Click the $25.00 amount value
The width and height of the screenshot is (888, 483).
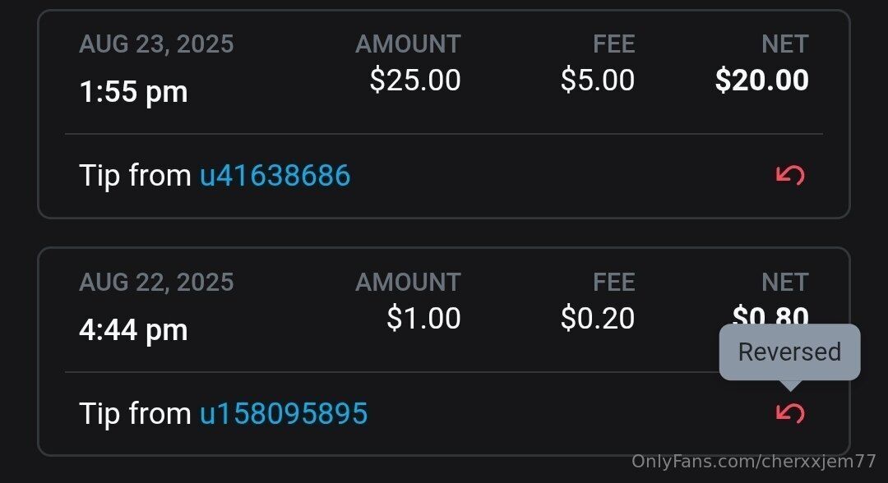click(x=414, y=80)
